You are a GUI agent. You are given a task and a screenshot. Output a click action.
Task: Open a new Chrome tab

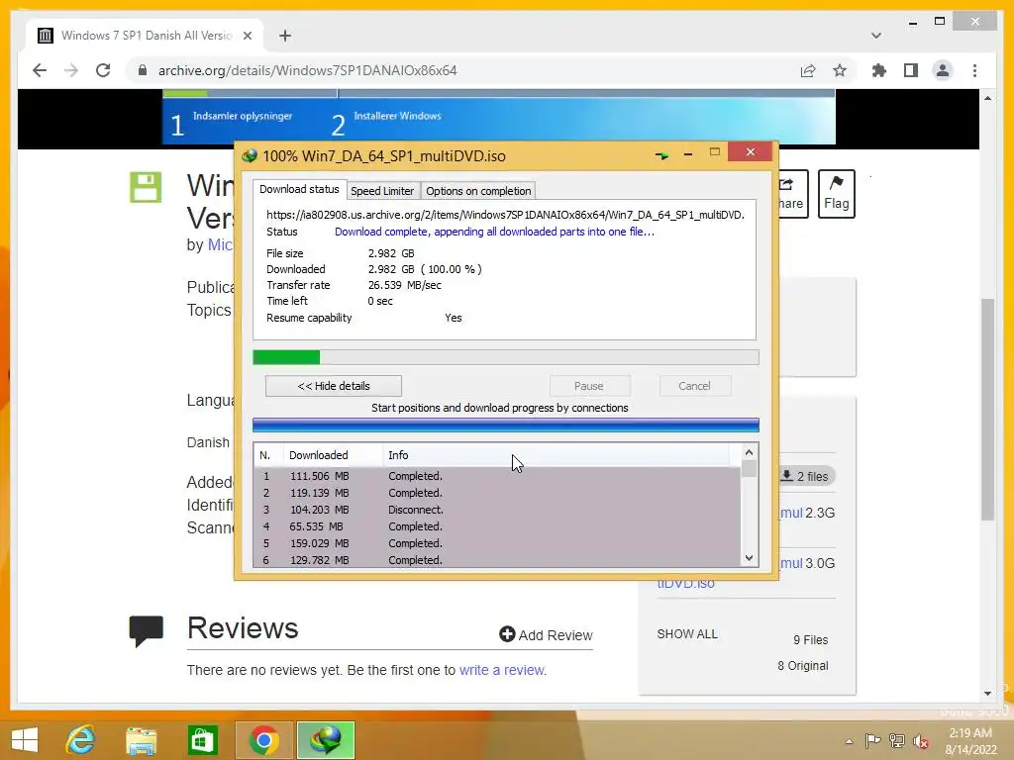pos(285,36)
